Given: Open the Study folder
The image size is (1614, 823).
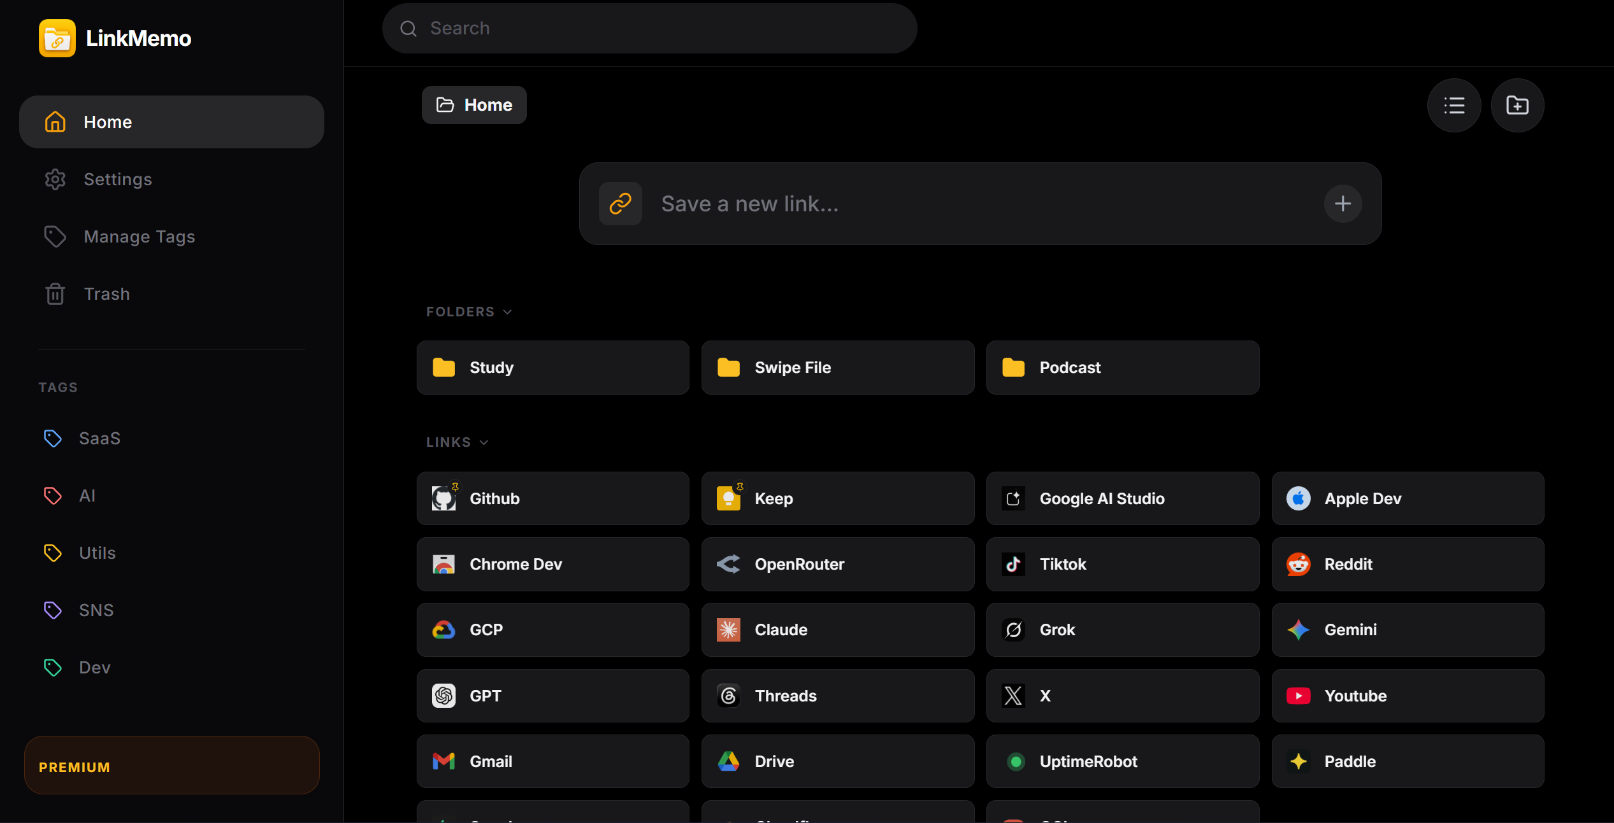Looking at the screenshot, I should [x=552, y=368].
